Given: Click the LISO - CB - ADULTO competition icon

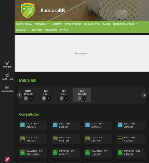Looking at the screenshot, I should pyautogui.click(x=22, y=139).
